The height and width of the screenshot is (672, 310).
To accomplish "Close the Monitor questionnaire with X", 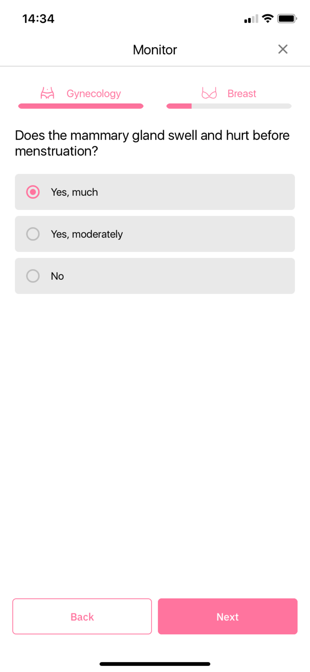I will click(x=283, y=49).
